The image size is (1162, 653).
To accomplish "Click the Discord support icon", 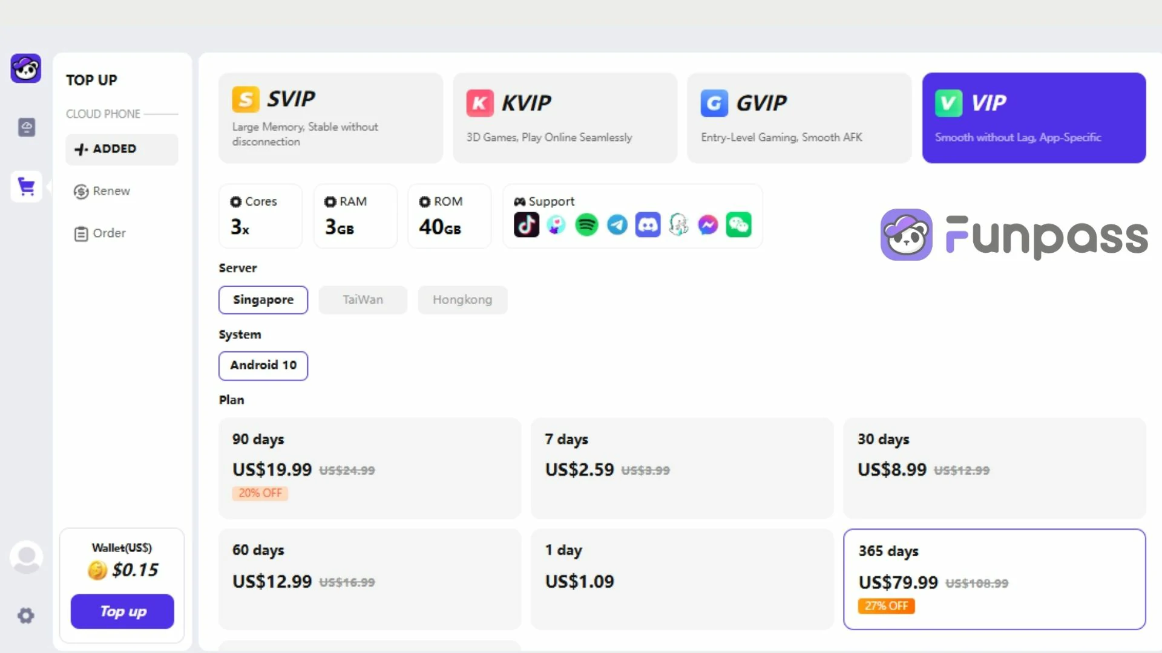I will (x=647, y=224).
